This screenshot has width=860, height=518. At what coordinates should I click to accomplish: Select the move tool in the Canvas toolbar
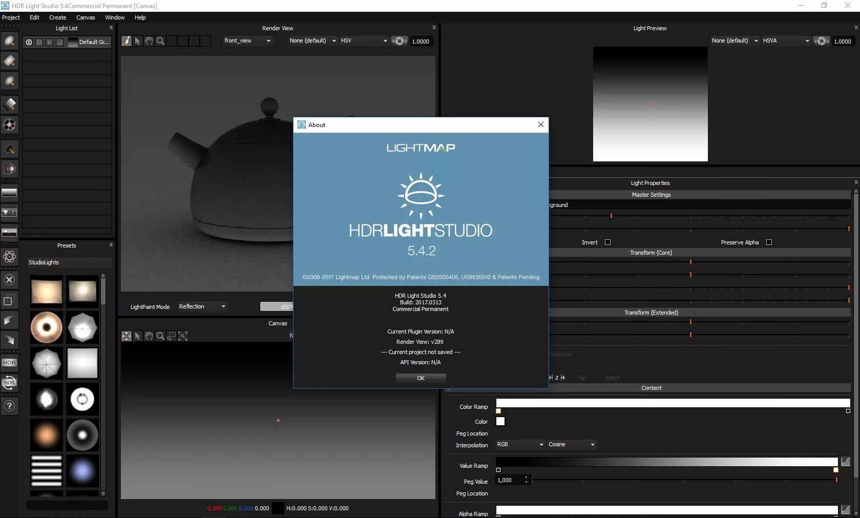(x=126, y=336)
